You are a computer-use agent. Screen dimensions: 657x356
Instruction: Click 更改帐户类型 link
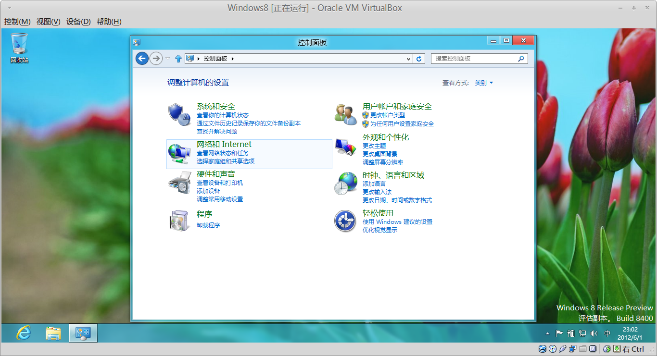tap(388, 115)
